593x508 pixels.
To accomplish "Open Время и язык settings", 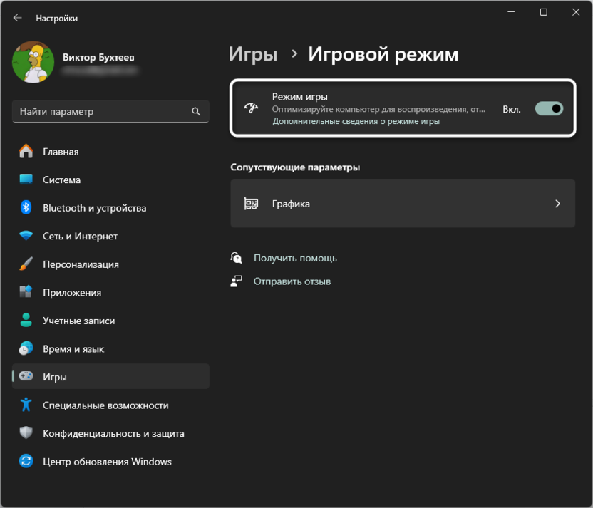I will click(110, 348).
